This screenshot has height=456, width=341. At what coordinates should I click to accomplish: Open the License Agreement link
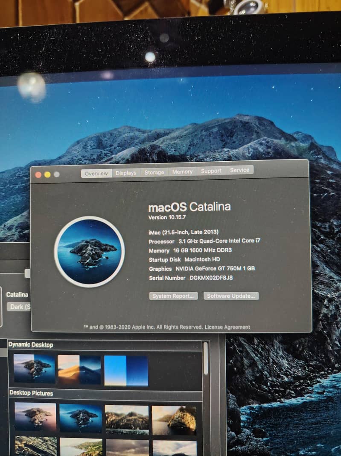tap(227, 327)
